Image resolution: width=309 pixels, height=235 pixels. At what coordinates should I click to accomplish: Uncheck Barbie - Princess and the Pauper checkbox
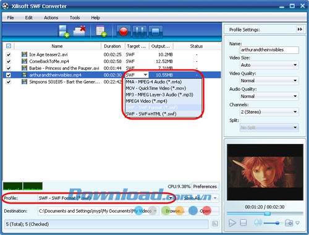9,68
